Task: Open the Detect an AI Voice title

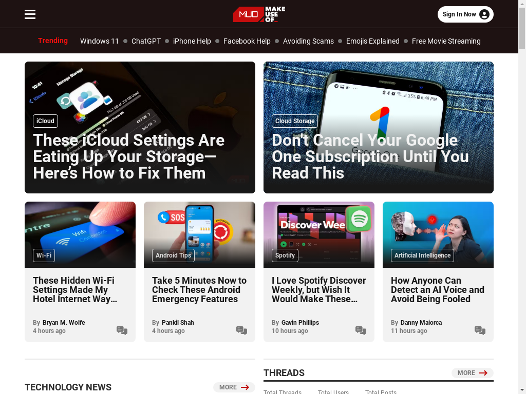Action: (438, 289)
